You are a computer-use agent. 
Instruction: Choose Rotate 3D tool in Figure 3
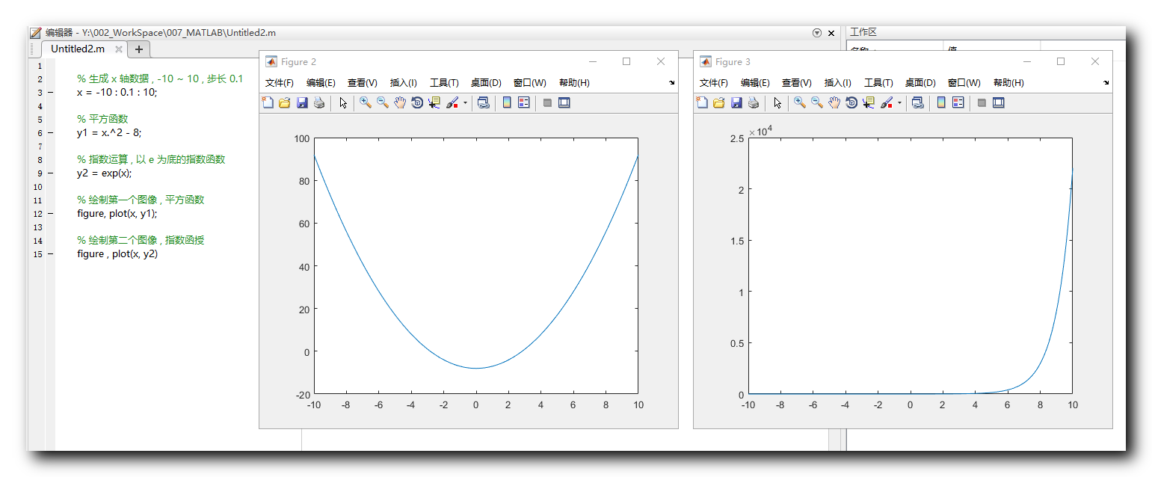[851, 102]
